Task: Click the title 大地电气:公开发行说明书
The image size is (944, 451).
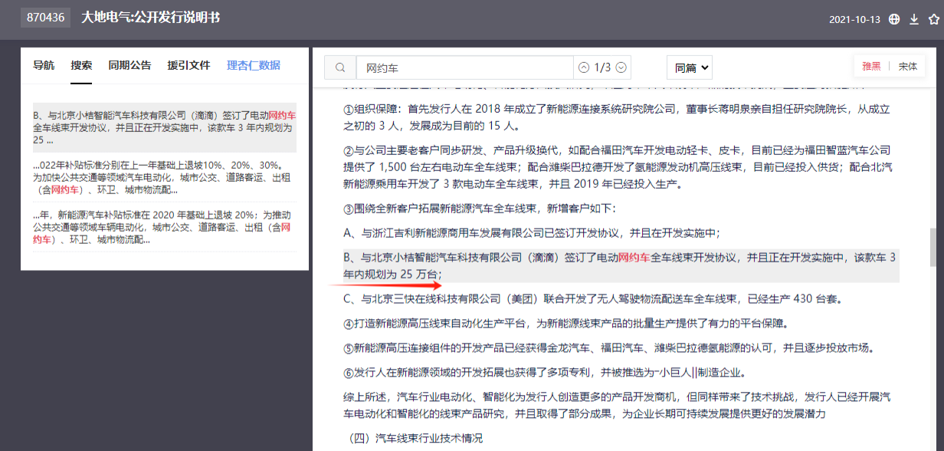Action: coord(151,17)
